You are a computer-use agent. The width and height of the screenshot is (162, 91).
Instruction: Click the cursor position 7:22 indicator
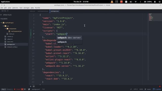coord(43,89)
